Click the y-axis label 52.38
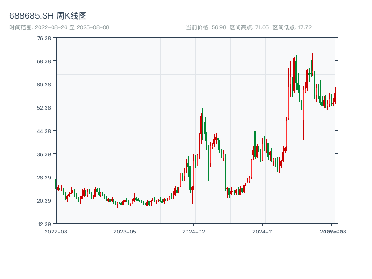Image resolution: width=372 pixels, height=279 pixels. click(x=44, y=108)
